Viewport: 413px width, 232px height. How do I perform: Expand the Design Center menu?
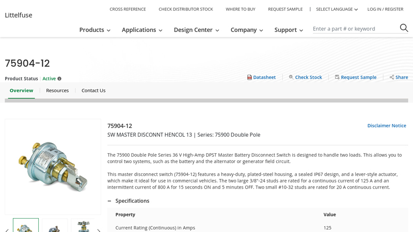[x=196, y=30]
